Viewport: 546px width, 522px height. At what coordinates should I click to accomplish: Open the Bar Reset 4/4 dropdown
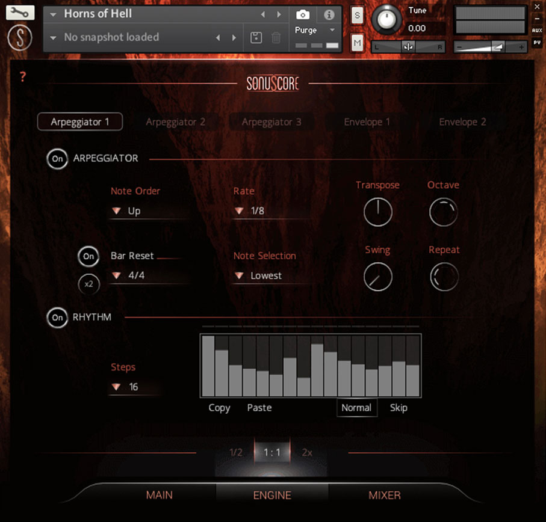pos(150,275)
